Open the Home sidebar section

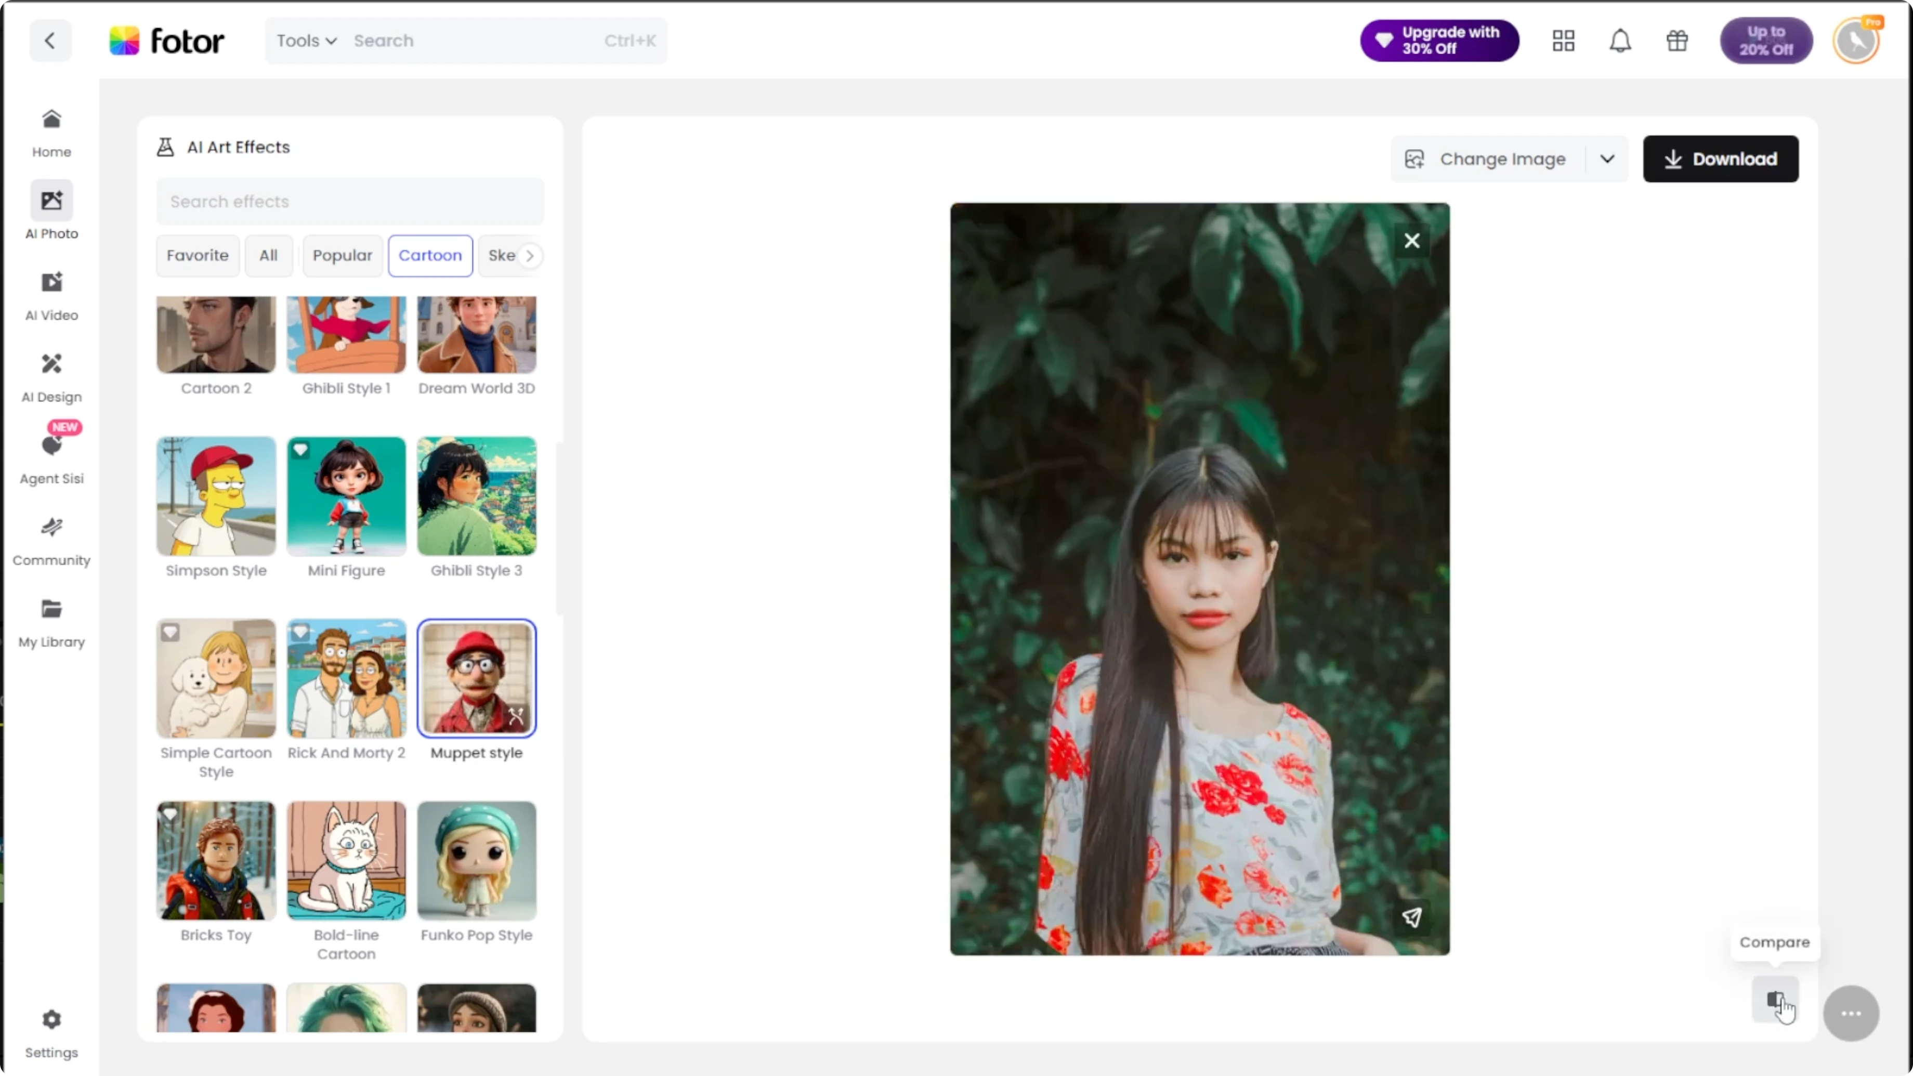click(x=51, y=133)
